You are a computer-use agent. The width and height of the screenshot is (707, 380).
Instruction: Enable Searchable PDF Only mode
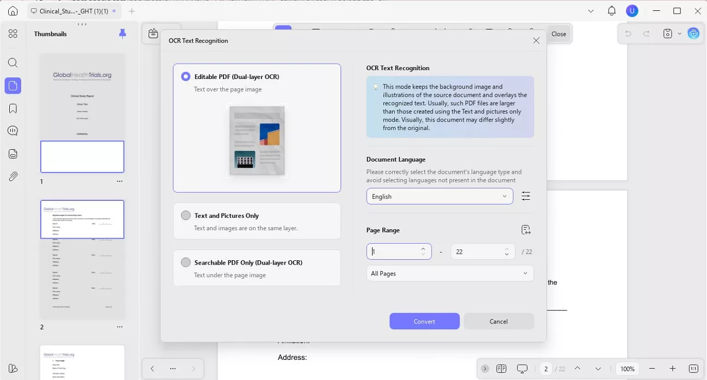pyautogui.click(x=185, y=262)
